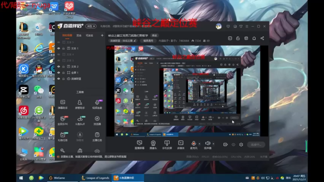Open the 礼物任务 gift task tool
Screen dimensions: 324x182
click(x=63, y=137)
